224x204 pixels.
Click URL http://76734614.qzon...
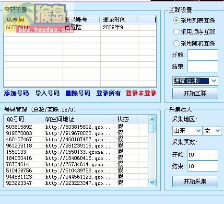point(78,165)
